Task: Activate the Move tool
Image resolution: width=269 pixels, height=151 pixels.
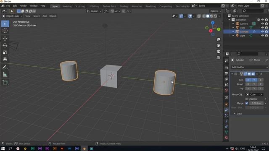Action: click(x=5, y=39)
